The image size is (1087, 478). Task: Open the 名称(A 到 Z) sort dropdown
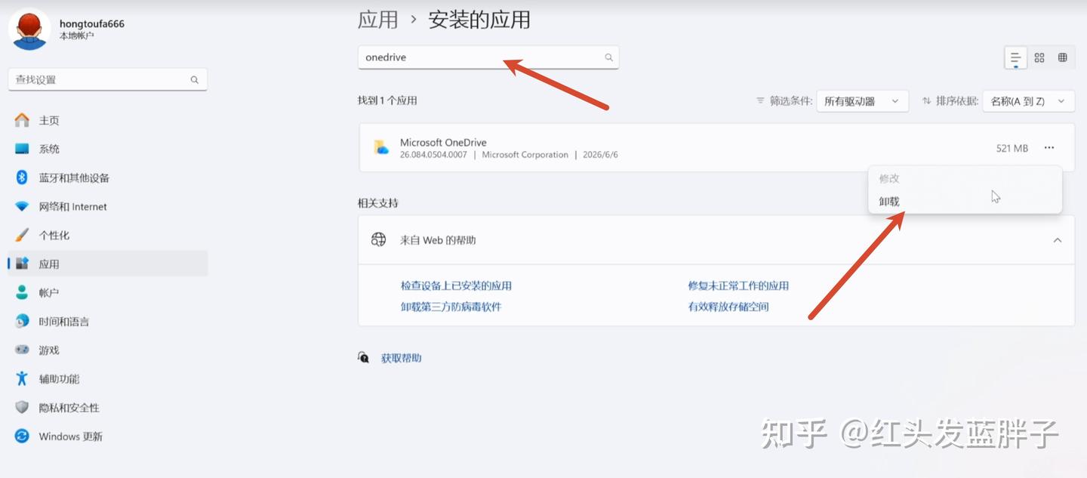coord(1028,101)
